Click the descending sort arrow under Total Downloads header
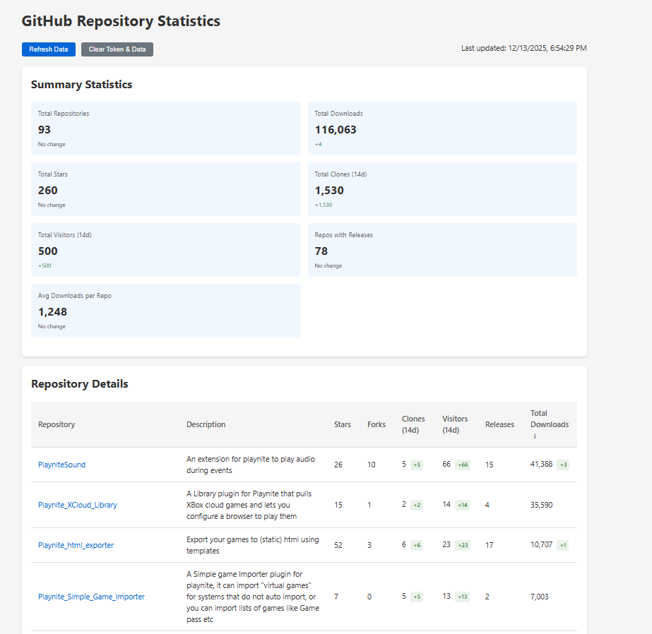Image resolution: width=652 pixels, height=634 pixels. (x=535, y=436)
